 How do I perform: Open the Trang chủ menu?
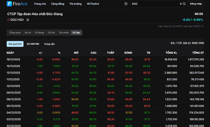coord(40,4)
